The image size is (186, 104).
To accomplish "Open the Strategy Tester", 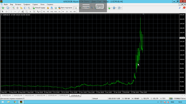I will coord(29,8).
